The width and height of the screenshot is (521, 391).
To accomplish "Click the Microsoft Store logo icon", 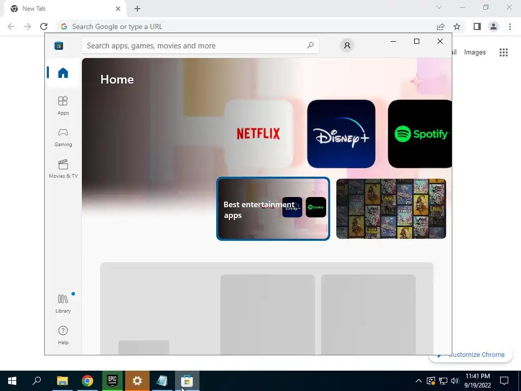I will pos(59,45).
